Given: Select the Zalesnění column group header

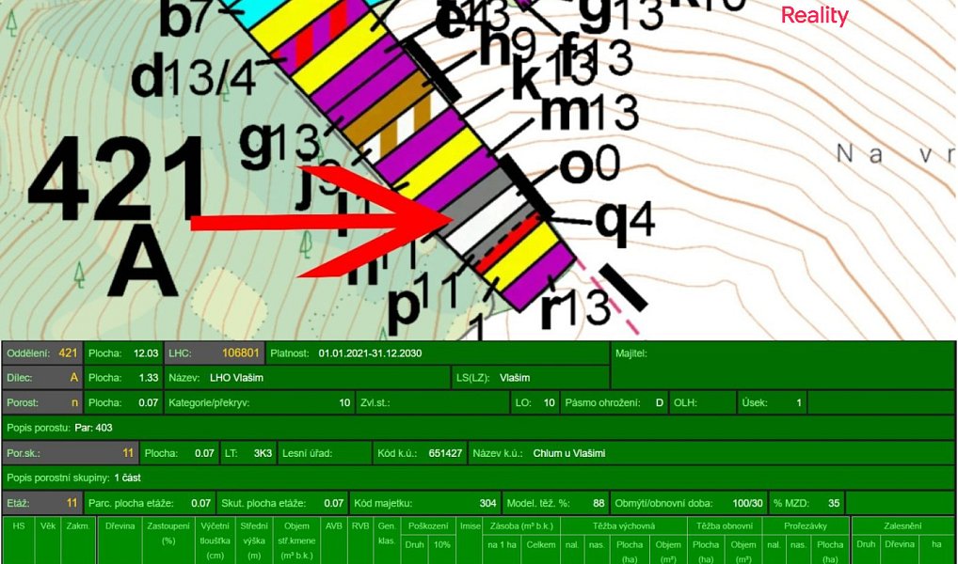Looking at the screenshot, I should [x=903, y=525].
